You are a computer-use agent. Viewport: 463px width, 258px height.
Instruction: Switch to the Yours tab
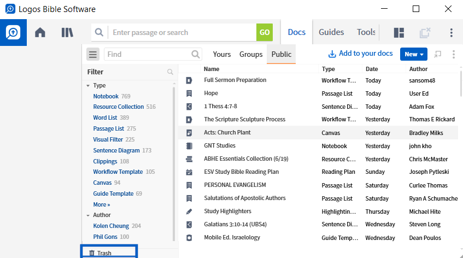(222, 54)
